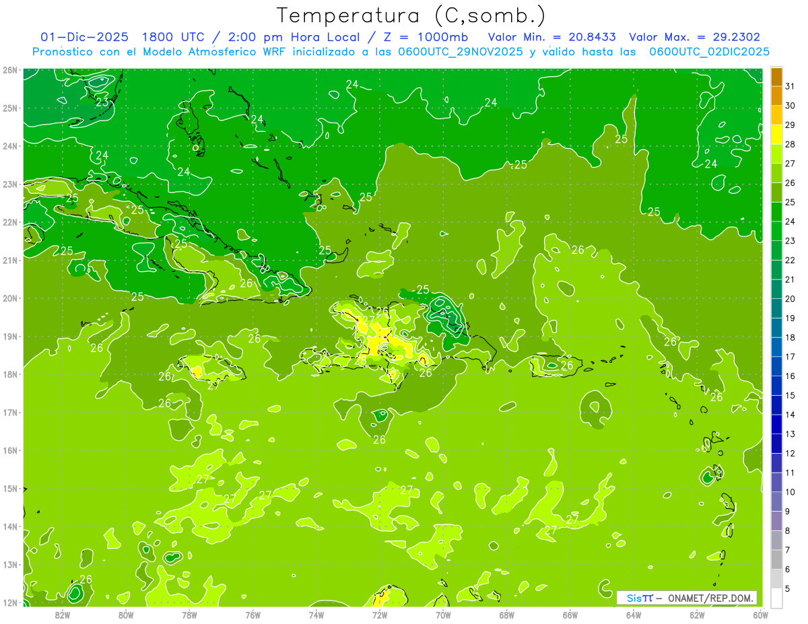Viewport: 808px width, 624px height.
Task: Click the '74W' longitude axis label
Action: tap(316, 614)
